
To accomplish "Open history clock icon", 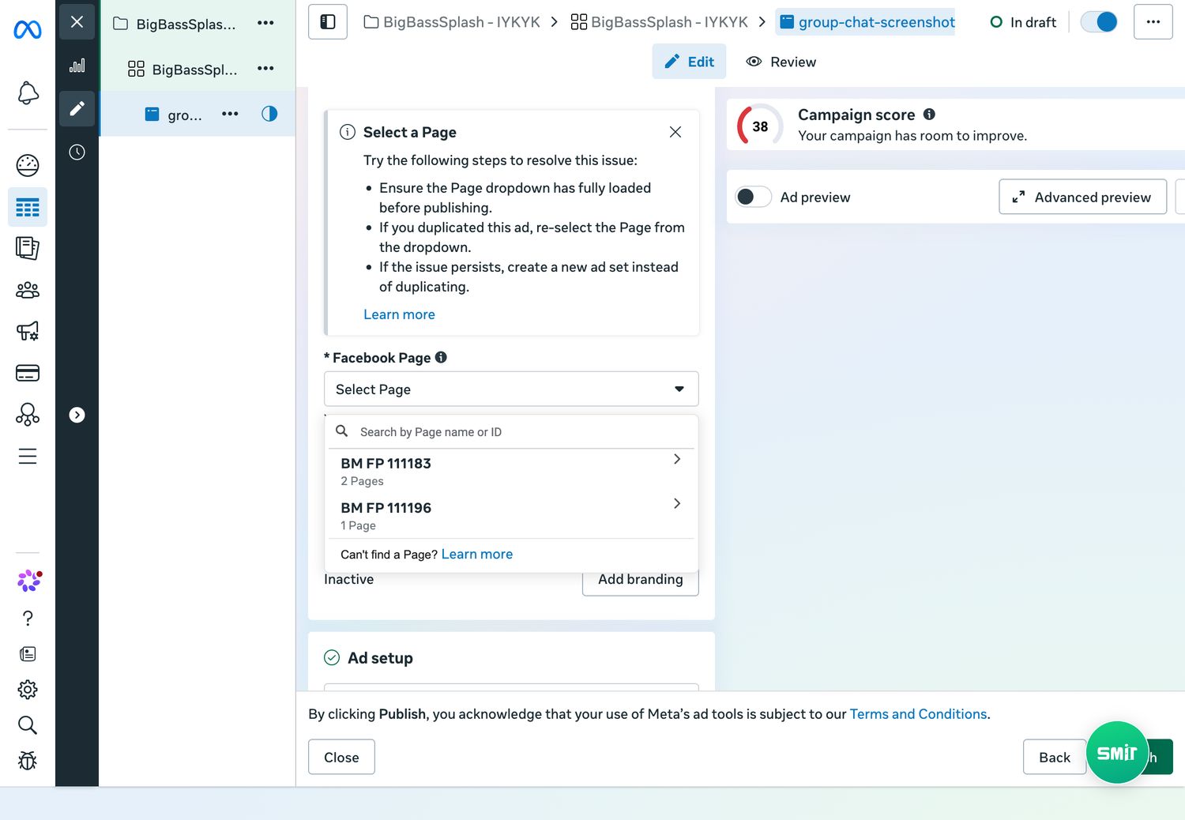I will click(77, 152).
